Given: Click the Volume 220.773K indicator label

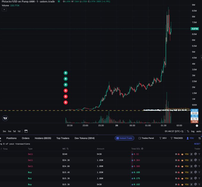Looking at the screenshot, I should coord(11,6).
